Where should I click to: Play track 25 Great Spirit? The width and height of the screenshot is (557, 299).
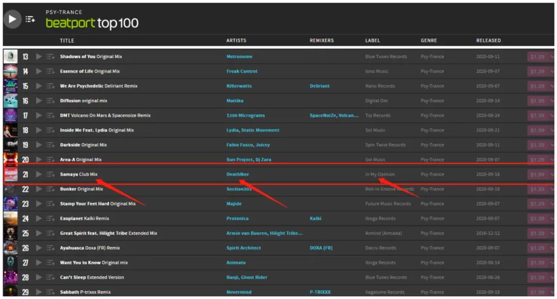tap(39, 233)
